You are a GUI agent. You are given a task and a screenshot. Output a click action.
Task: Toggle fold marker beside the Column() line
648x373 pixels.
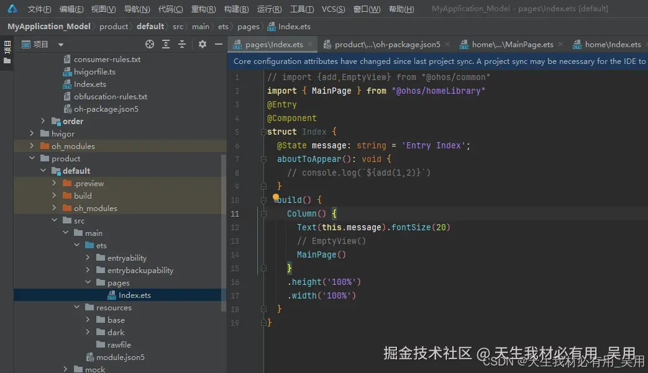pos(263,213)
